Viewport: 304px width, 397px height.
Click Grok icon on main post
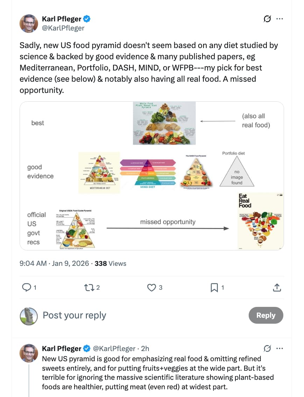pyautogui.click(x=267, y=19)
